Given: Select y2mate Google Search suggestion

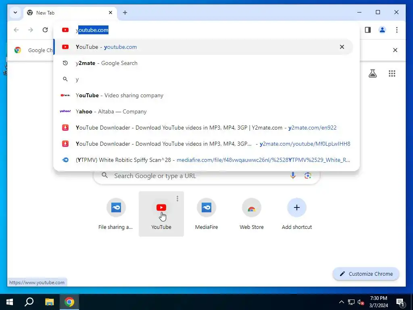Looking at the screenshot, I should pos(203,63).
